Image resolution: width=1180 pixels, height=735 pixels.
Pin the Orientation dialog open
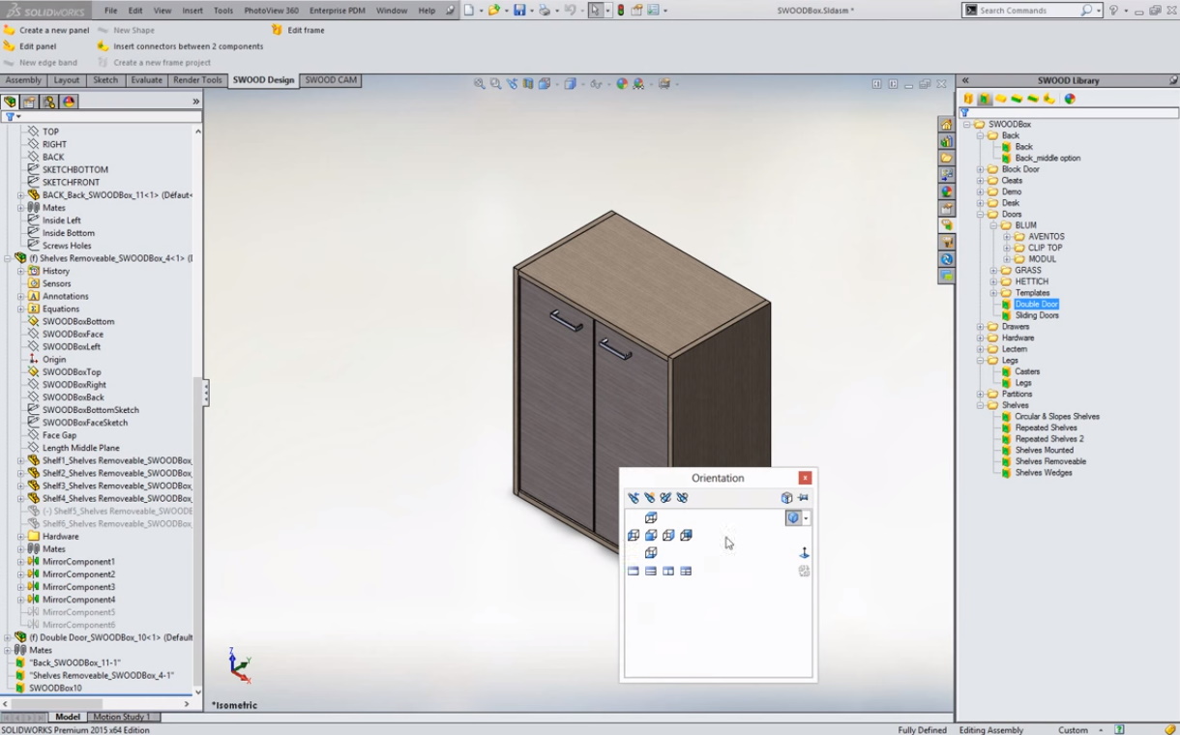click(x=803, y=498)
